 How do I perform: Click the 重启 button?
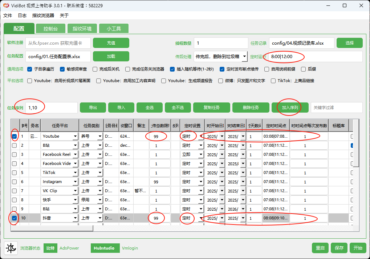coord(320,248)
